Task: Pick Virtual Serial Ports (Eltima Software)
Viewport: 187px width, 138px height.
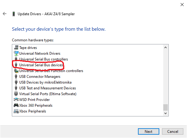Action: 48,94
